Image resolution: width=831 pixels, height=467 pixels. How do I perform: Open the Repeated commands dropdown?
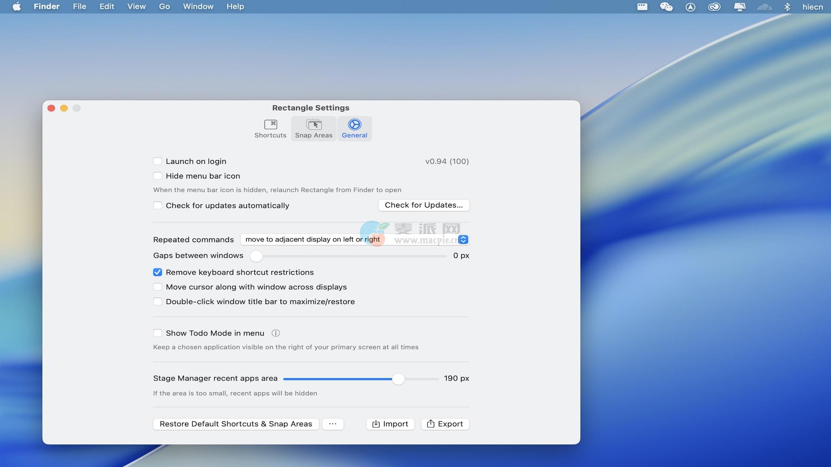click(463, 240)
